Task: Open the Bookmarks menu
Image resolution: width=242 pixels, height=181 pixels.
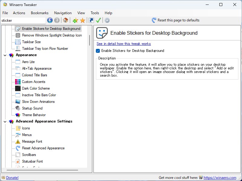Action: [x=40, y=13]
